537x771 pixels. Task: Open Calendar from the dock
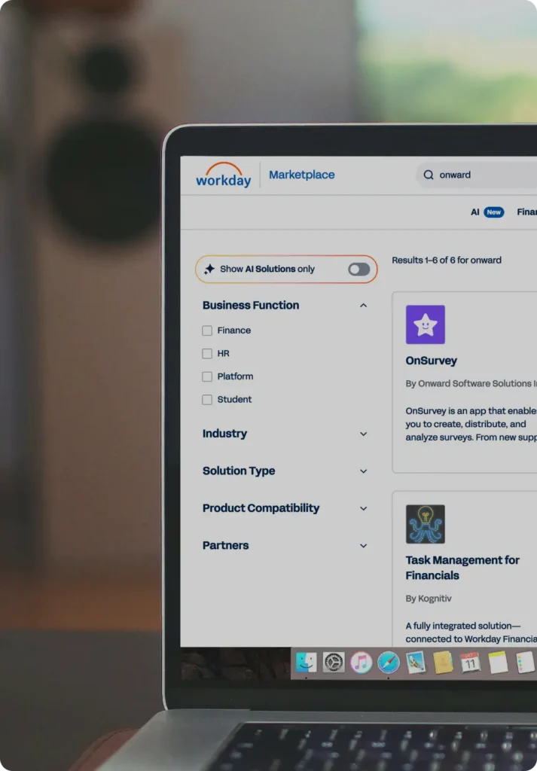pos(470,662)
